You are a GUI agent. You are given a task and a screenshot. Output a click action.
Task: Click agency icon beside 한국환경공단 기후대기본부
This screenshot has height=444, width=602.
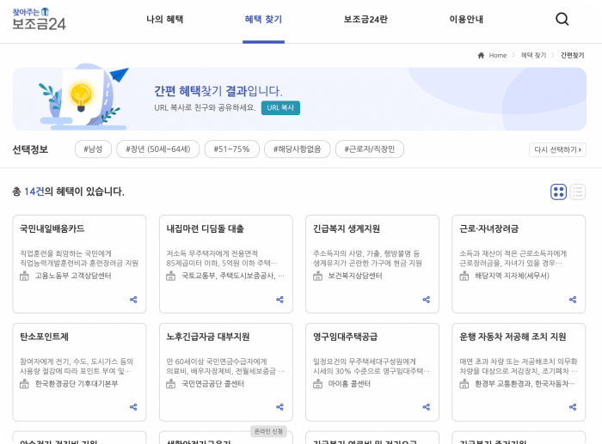[24, 384]
